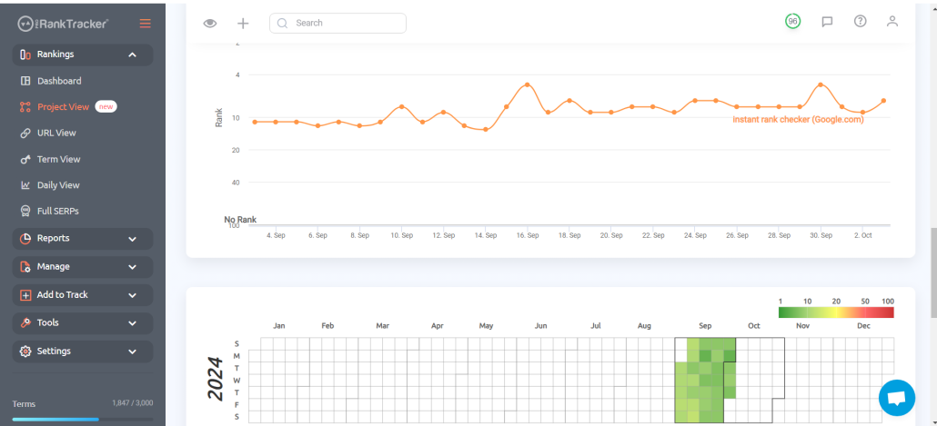937x426 pixels.
Task: Toggle the eye view icon in the top bar
Action: coord(210,24)
